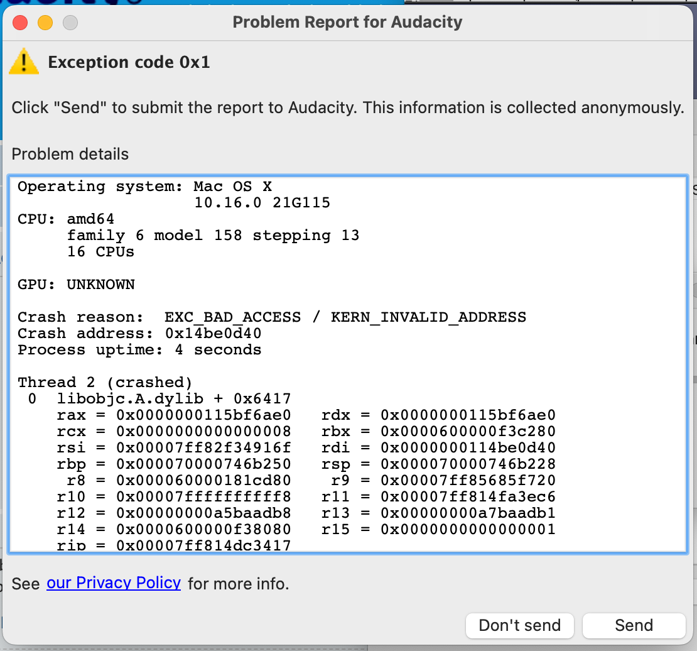Click the yellow warning icon

point(24,62)
